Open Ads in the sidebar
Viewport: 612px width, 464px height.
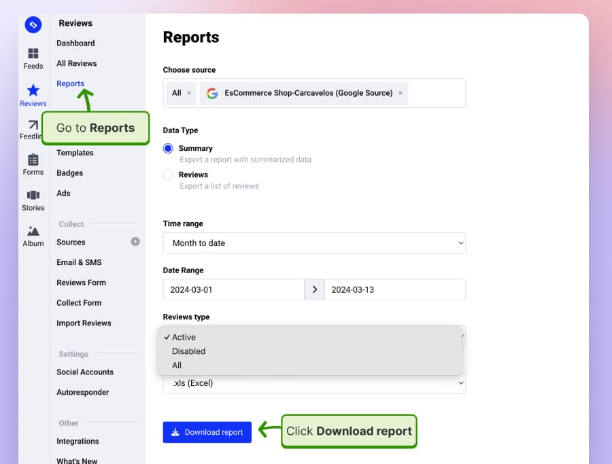click(63, 194)
